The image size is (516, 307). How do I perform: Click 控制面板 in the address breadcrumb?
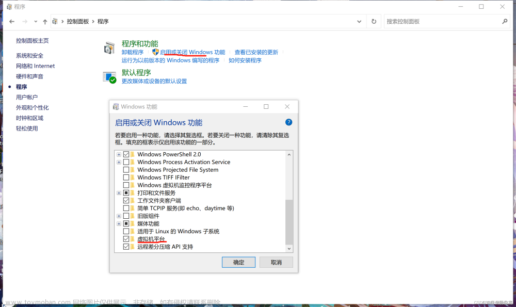point(78,21)
